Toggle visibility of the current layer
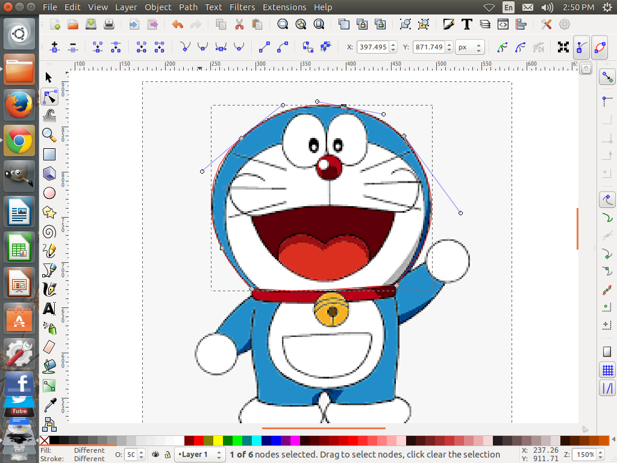This screenshot has width=617, height=463. [x=156, y=455]
